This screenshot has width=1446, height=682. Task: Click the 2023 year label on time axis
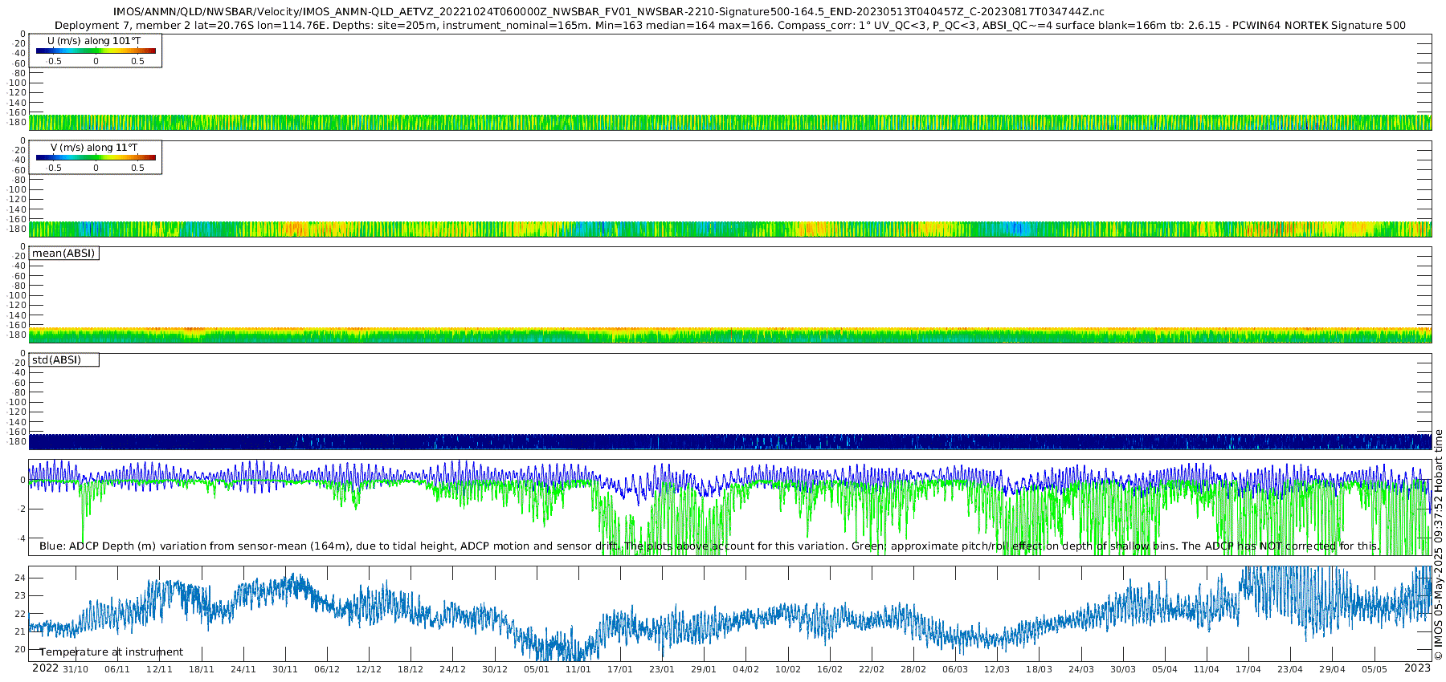[1417, 668]
